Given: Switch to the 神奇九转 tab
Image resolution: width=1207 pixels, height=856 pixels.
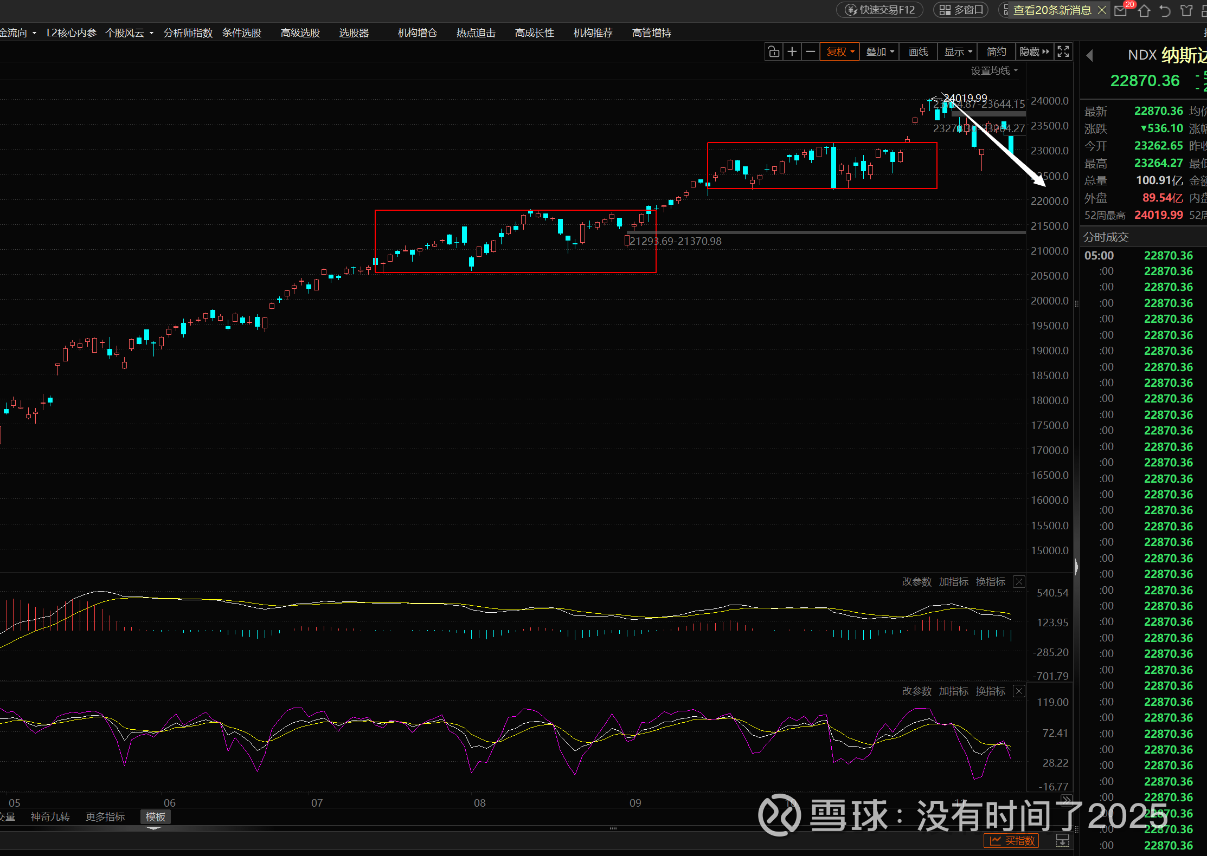Looking at the screenshot, I should [50, 817].
